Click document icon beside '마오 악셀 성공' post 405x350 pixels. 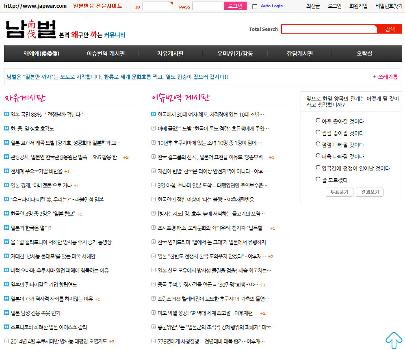(153, 313)
